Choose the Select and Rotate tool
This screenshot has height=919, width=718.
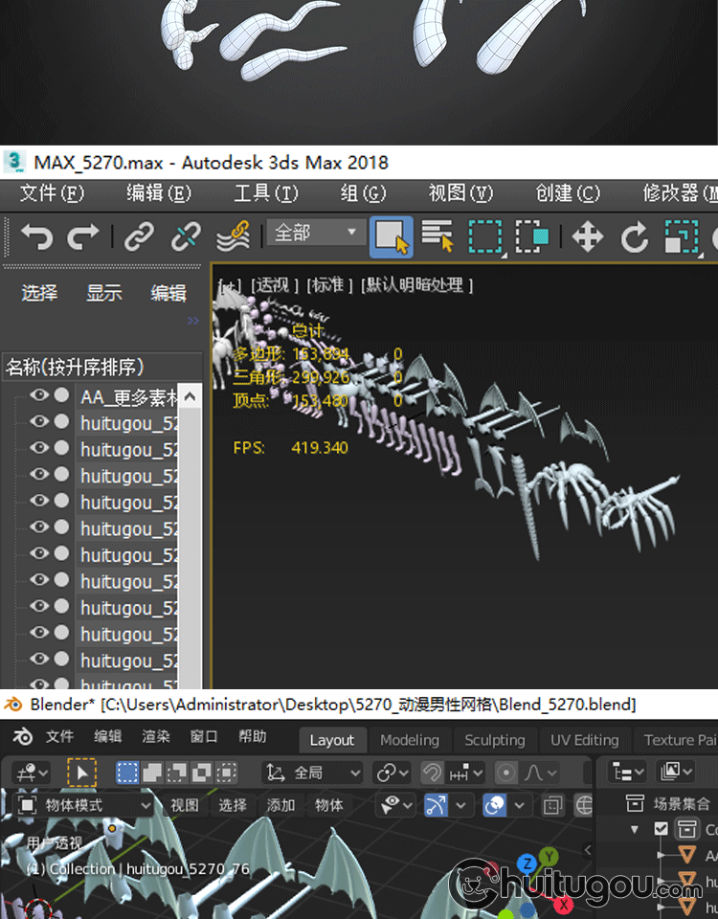tap(635, 235)
